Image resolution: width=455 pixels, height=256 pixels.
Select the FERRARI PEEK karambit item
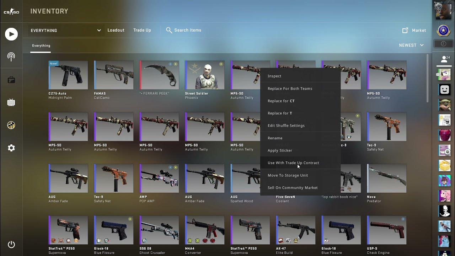tap(159, 78)
